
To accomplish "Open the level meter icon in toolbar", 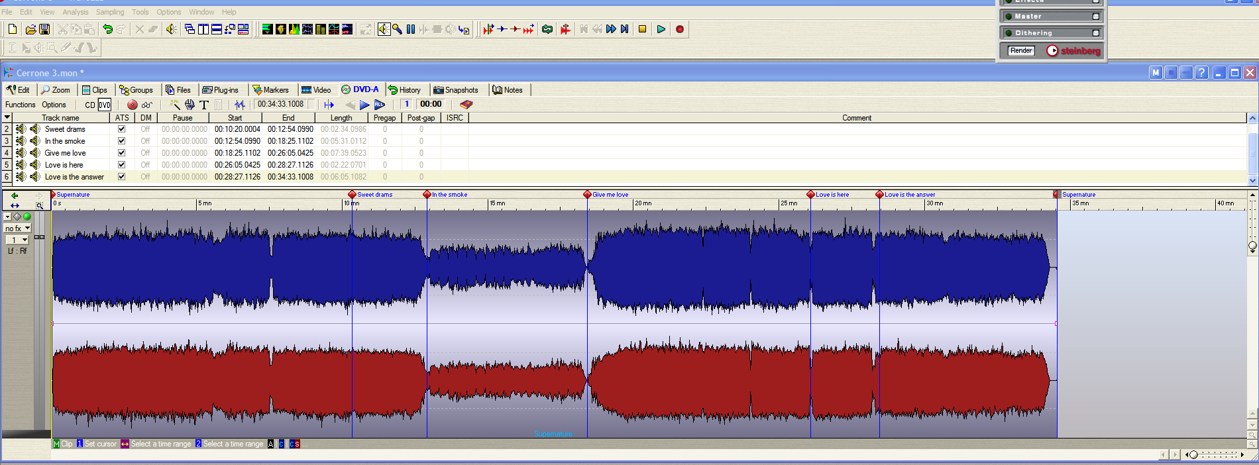I will click(x=268, y=29).
